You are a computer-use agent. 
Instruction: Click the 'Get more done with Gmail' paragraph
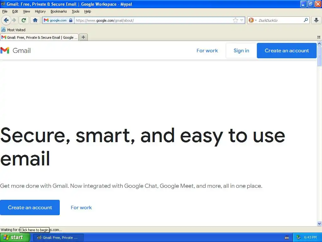coord(131,186)
